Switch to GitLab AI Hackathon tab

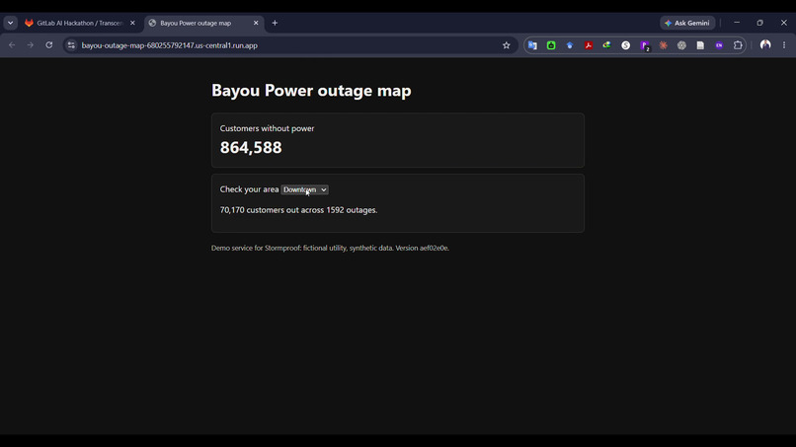pos(80,23)
